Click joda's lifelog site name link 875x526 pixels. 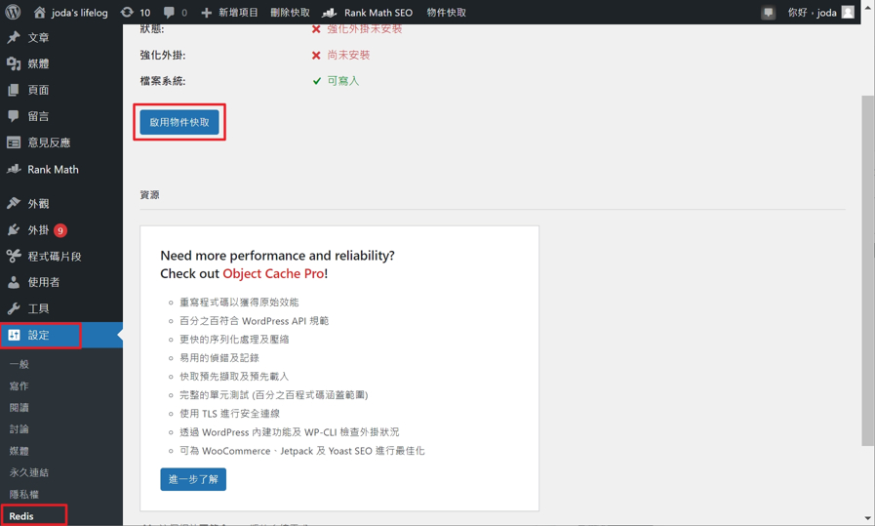click(x=79, y=13)
